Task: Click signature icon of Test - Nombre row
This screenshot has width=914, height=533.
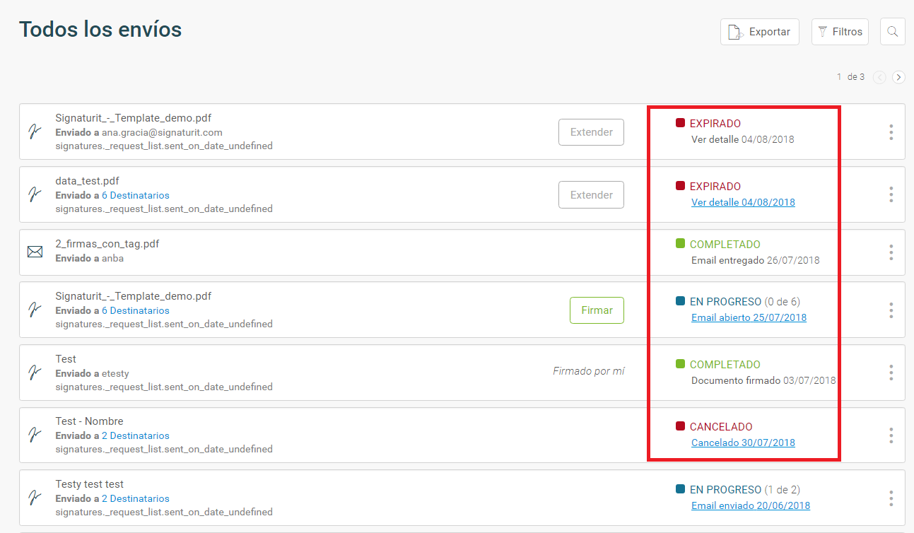Action: pos(34,435)
